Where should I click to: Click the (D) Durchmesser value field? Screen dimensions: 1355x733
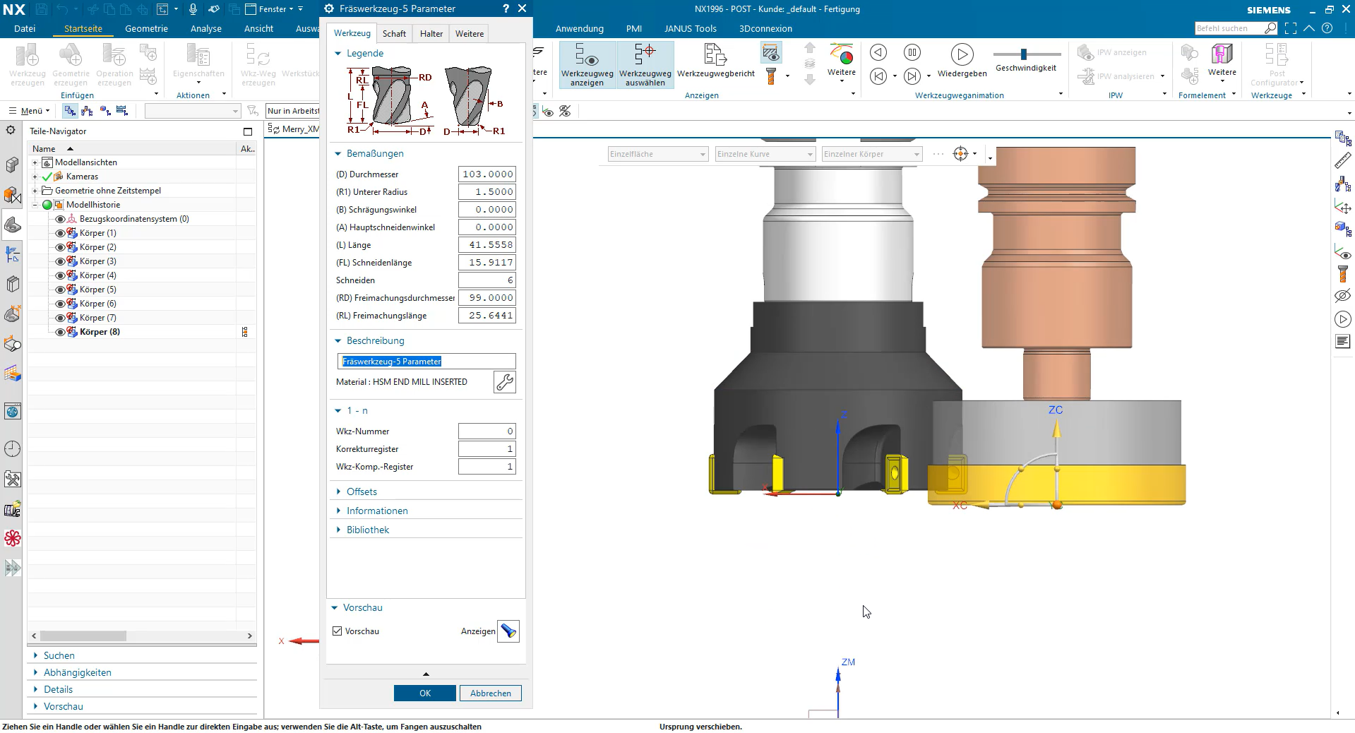click(x=487, y=174)
